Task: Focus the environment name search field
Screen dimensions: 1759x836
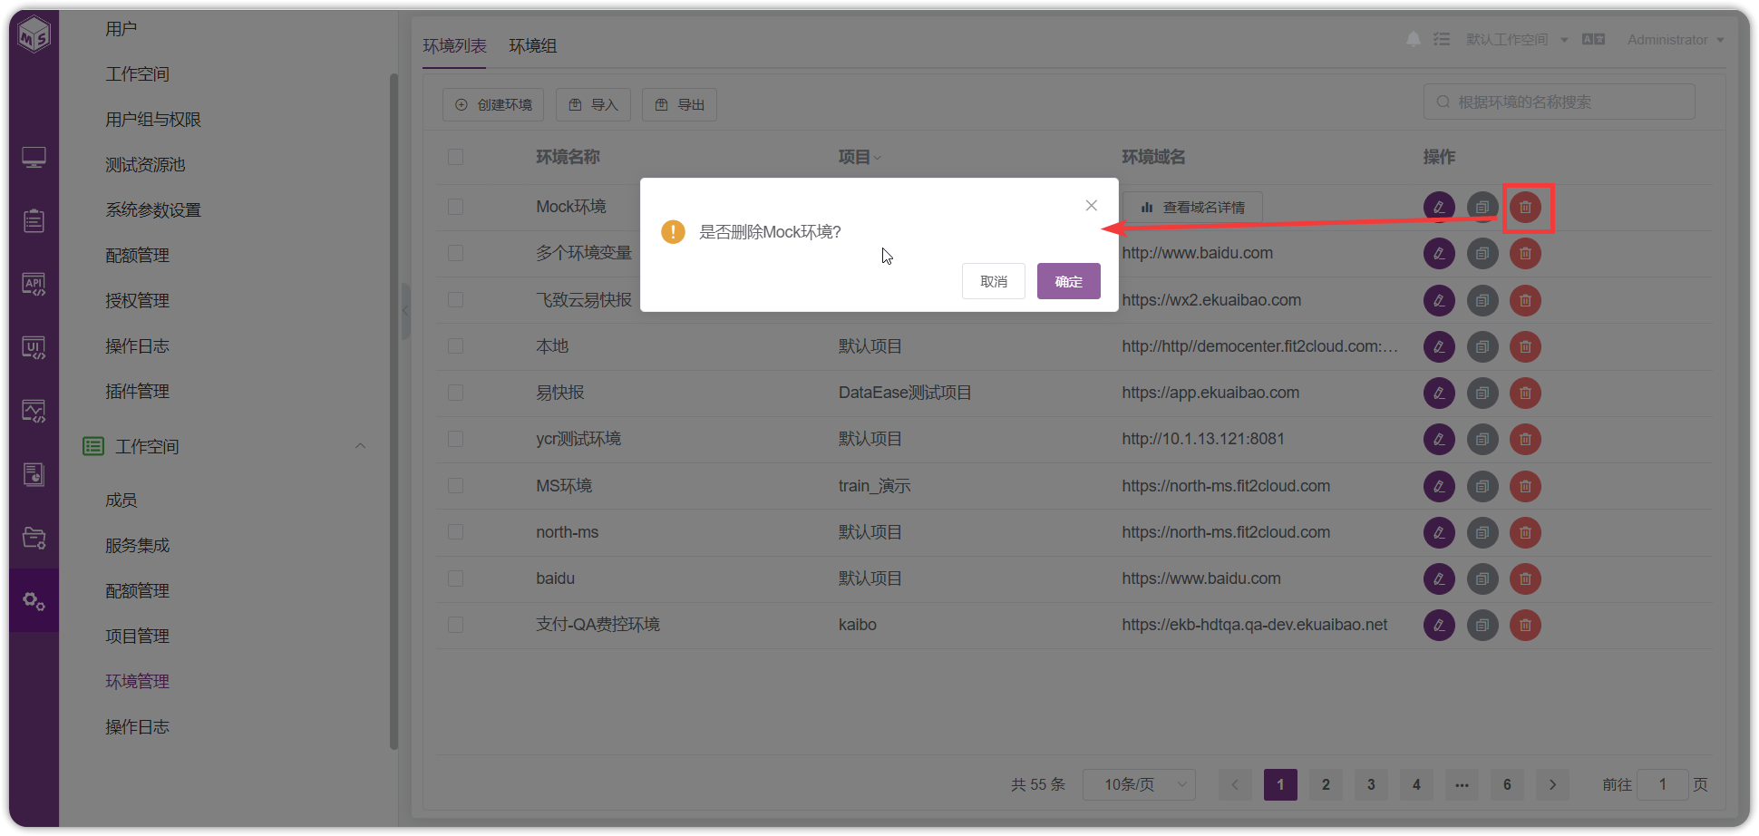Action: tap(1559, 102)
